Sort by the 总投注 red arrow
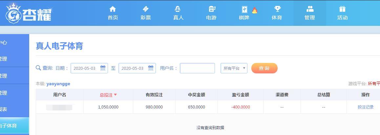 116,95
